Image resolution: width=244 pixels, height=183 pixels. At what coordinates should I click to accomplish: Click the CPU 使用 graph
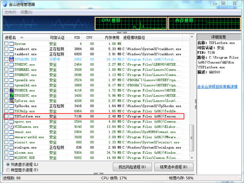(131, 24)
